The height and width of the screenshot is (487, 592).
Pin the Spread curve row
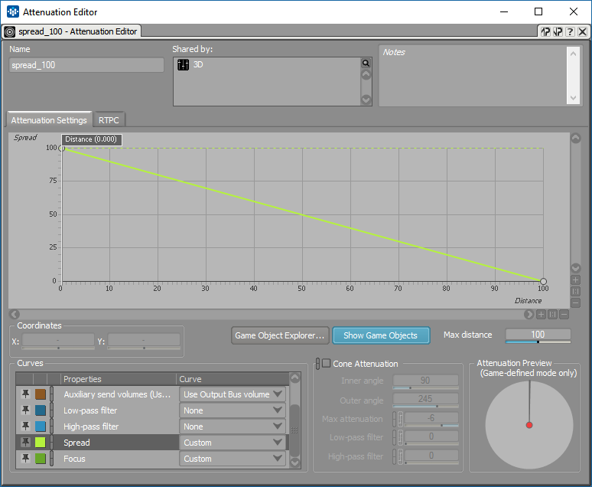click(25, 443)
